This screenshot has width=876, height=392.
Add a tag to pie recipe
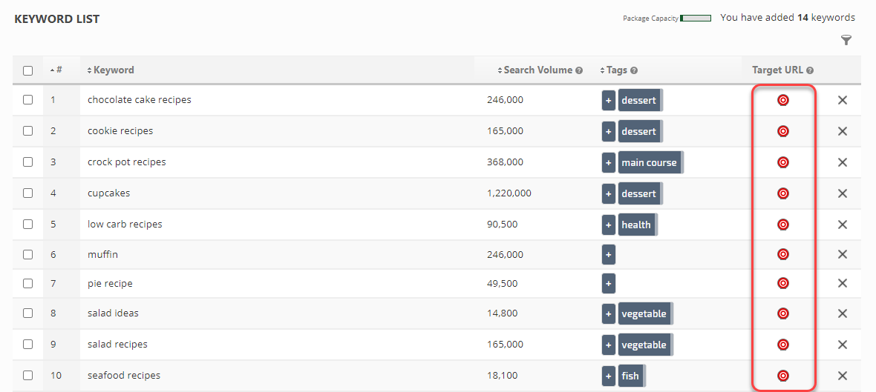(x=609, y=284)
